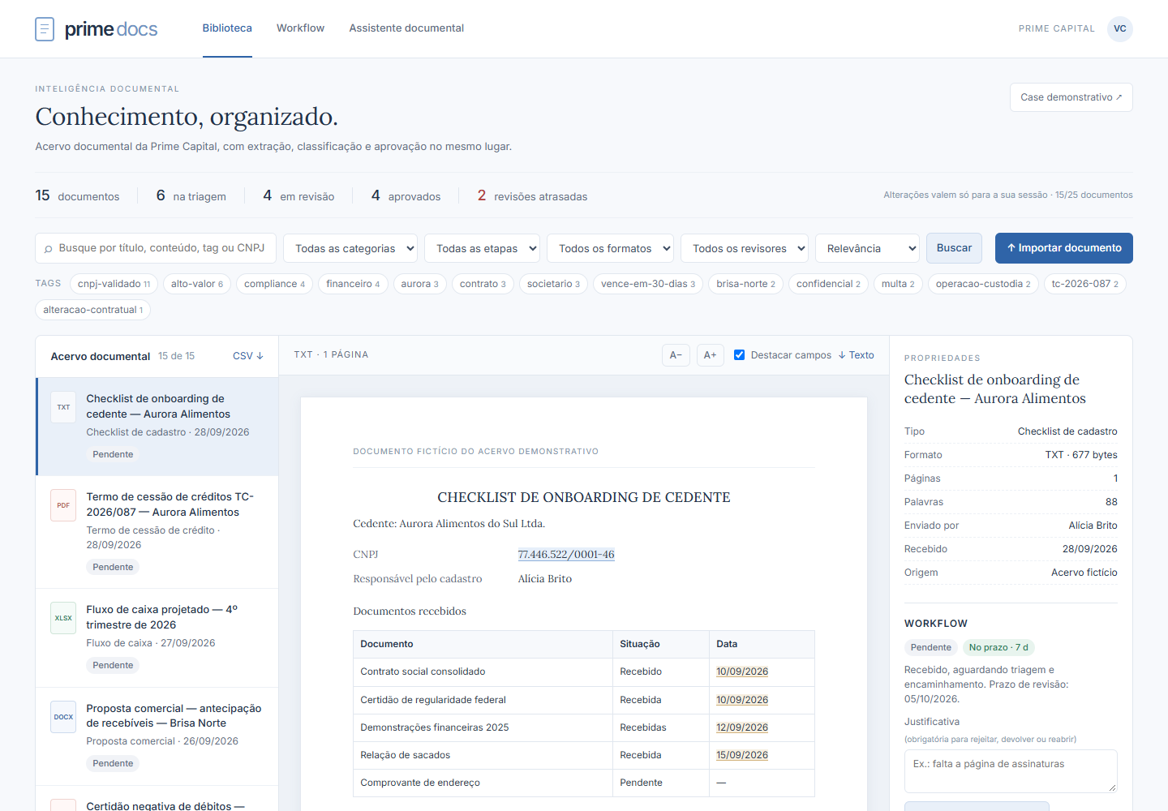
Task: Click the prime docs logo icon
Action: pyautogui.click(x=45, y=29)
